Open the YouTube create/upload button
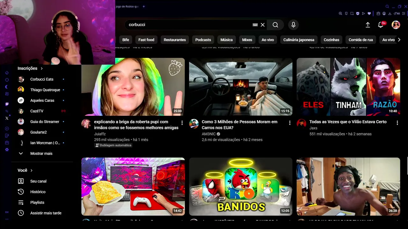 click(x=368, y=25)
